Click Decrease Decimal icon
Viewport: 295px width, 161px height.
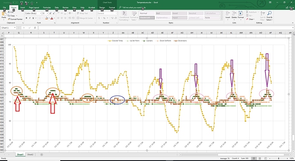click(x=115, y=18)
